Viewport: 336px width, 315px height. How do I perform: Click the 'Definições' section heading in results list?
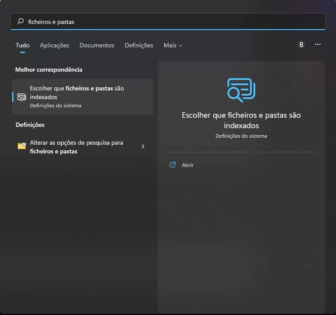(30, 125)
